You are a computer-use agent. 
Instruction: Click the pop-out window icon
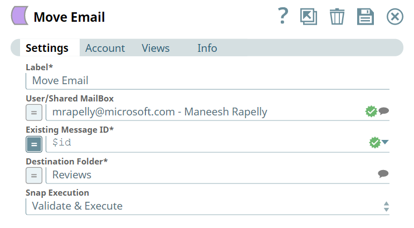tap(308, 17)
